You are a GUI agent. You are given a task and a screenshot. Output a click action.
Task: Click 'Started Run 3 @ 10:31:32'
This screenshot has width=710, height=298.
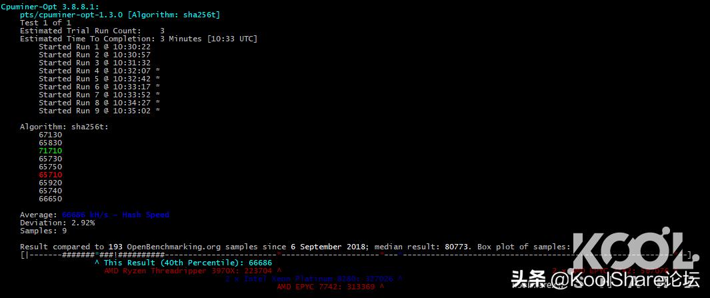point(95,63)
